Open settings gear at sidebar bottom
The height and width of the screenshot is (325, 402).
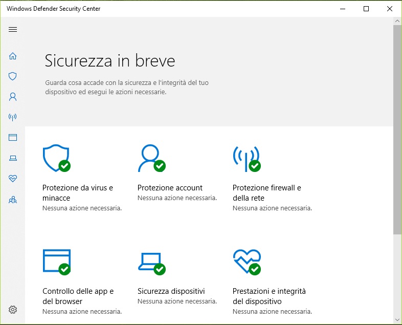pyautogui.click(x=13, y=310)
